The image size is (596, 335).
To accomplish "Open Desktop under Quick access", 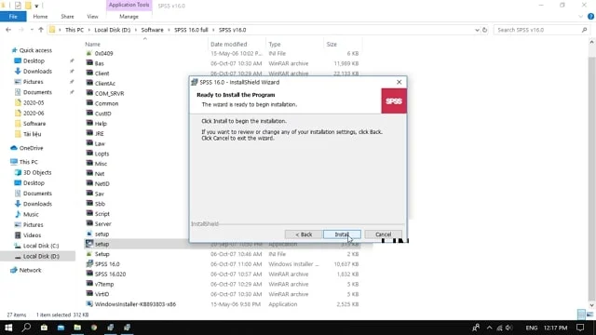I will pos(34,60).
